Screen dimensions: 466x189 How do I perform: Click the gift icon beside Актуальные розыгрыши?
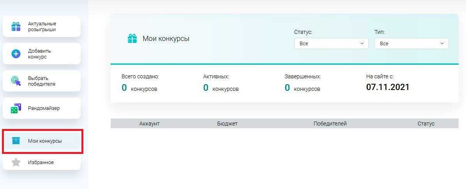pos(16,26)
